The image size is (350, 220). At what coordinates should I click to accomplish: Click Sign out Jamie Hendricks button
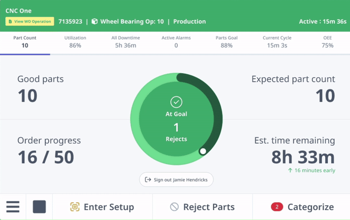tap(176, 180)
